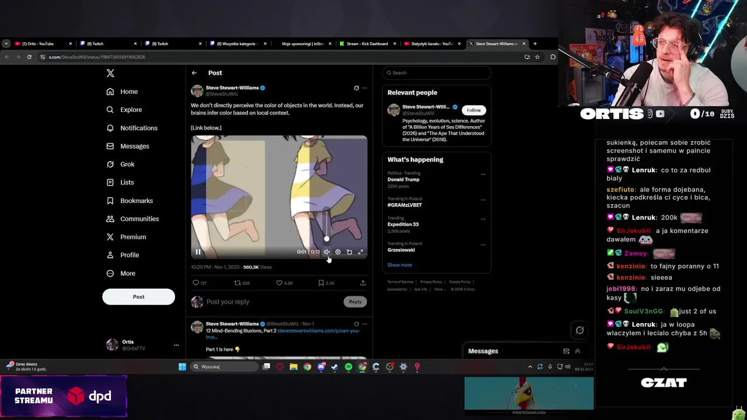Image resolution: width=747 pixels, height=420 pixels.
Task: Click the X logo in the sidebar
Action: (110, 73)
